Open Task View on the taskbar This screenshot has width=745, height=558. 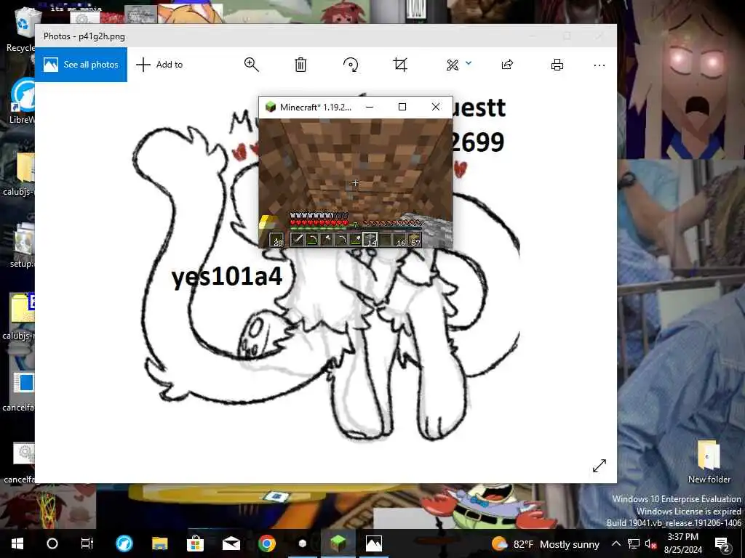coord(87,543)
